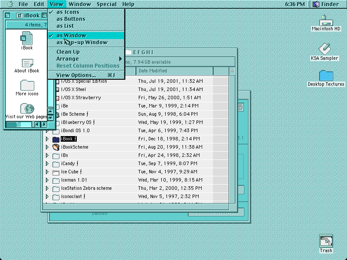Viewport: 347px width, 260px height.
Task: Expand the IBs folder triangle
Action: tap(47, 156)
